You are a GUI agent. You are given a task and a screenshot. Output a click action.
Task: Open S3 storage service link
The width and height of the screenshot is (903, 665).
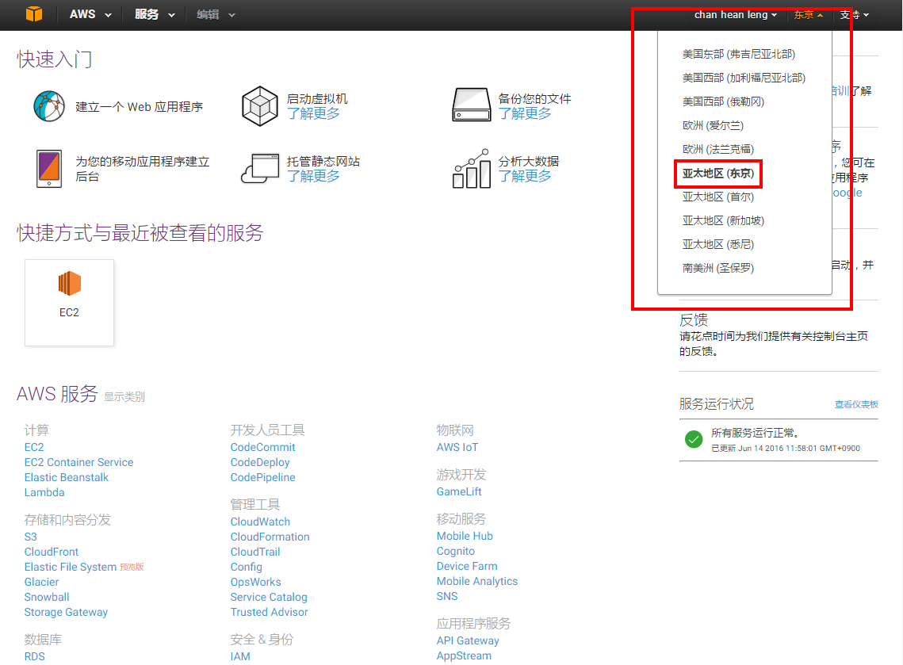[30, 537]
